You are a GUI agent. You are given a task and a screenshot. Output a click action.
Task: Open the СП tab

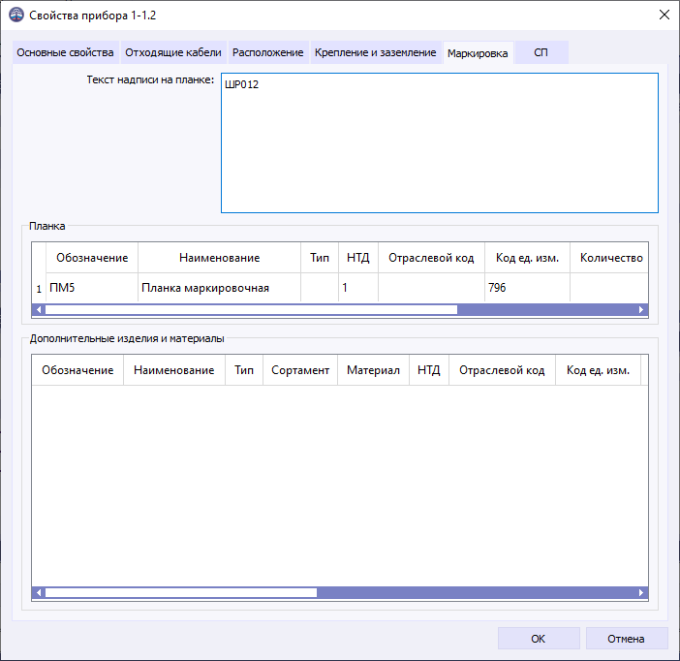coord(541,52)
